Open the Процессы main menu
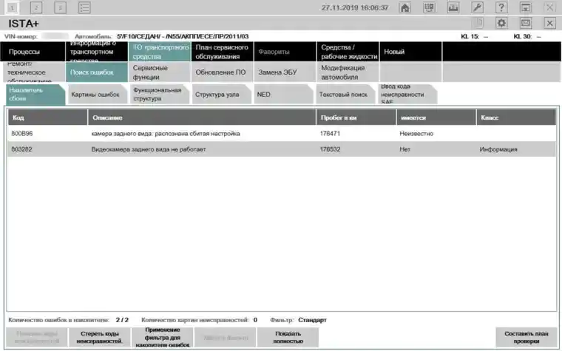Image resolution: width=562 pixels, height=351 pixels. click(x=33, y=52)
